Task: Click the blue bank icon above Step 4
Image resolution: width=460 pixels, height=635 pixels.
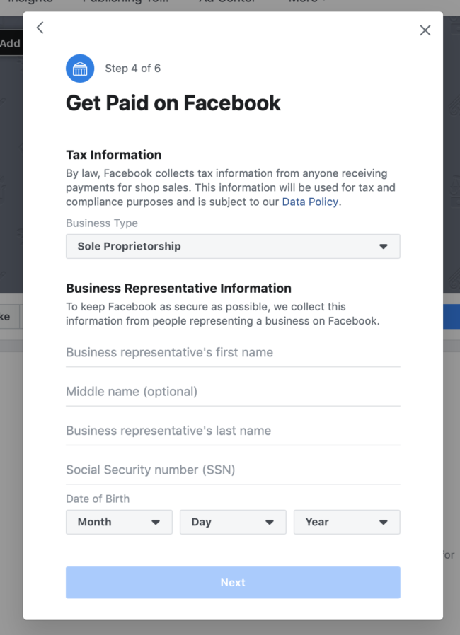Action: (80, 69)
